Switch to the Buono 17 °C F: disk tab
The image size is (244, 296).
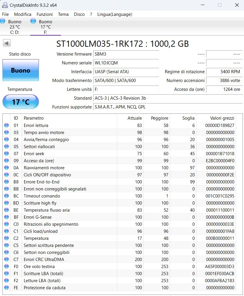coord(45,27)
